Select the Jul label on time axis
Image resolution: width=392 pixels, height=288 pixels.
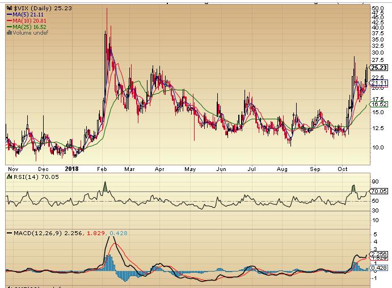pyautogui.click(x=250, y=169)
